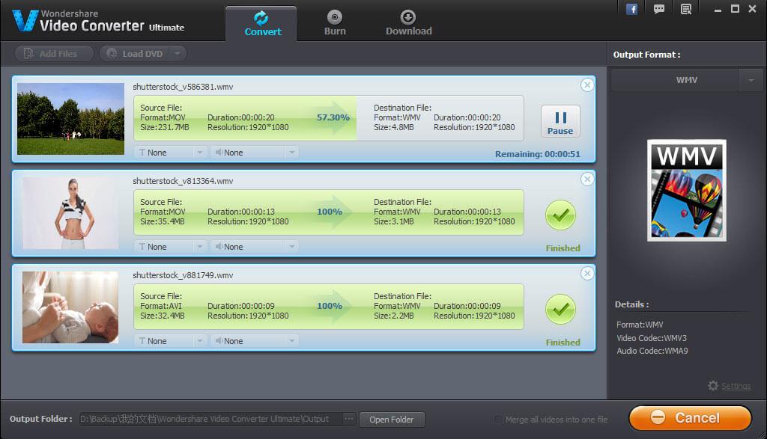Open the feedback chat bubble icon

659,9
